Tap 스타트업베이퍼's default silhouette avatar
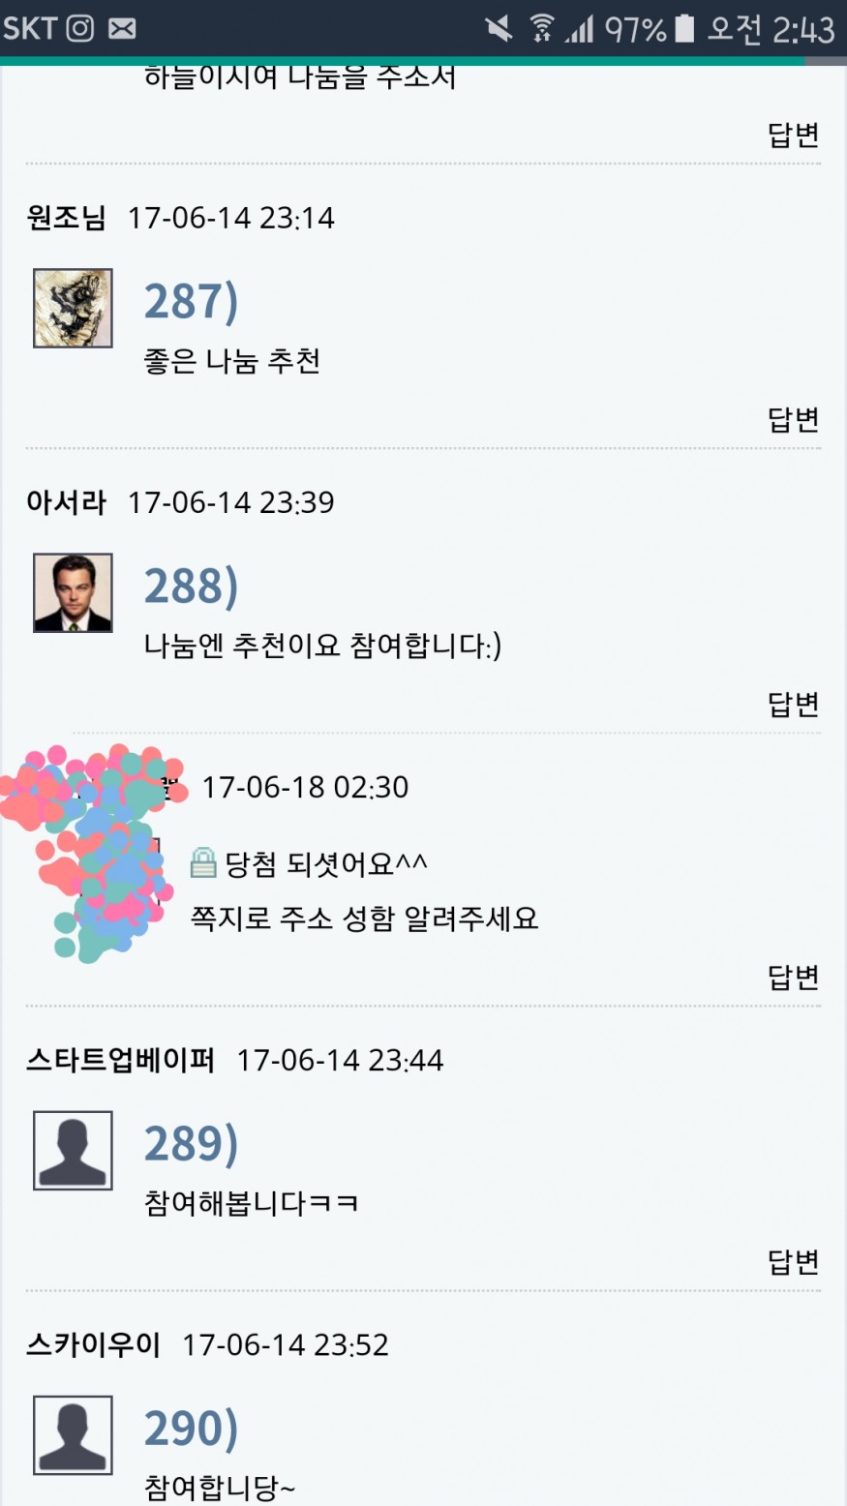Screen dimensions: 847x1506 [x=73, y=1150]
